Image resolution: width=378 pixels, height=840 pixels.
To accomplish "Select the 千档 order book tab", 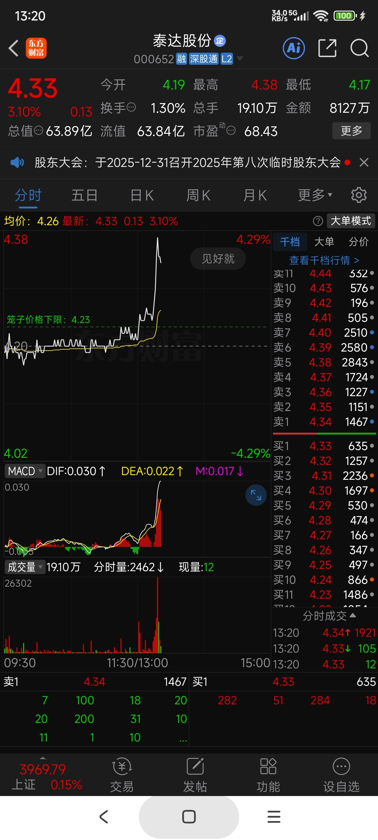I will 290,242.
